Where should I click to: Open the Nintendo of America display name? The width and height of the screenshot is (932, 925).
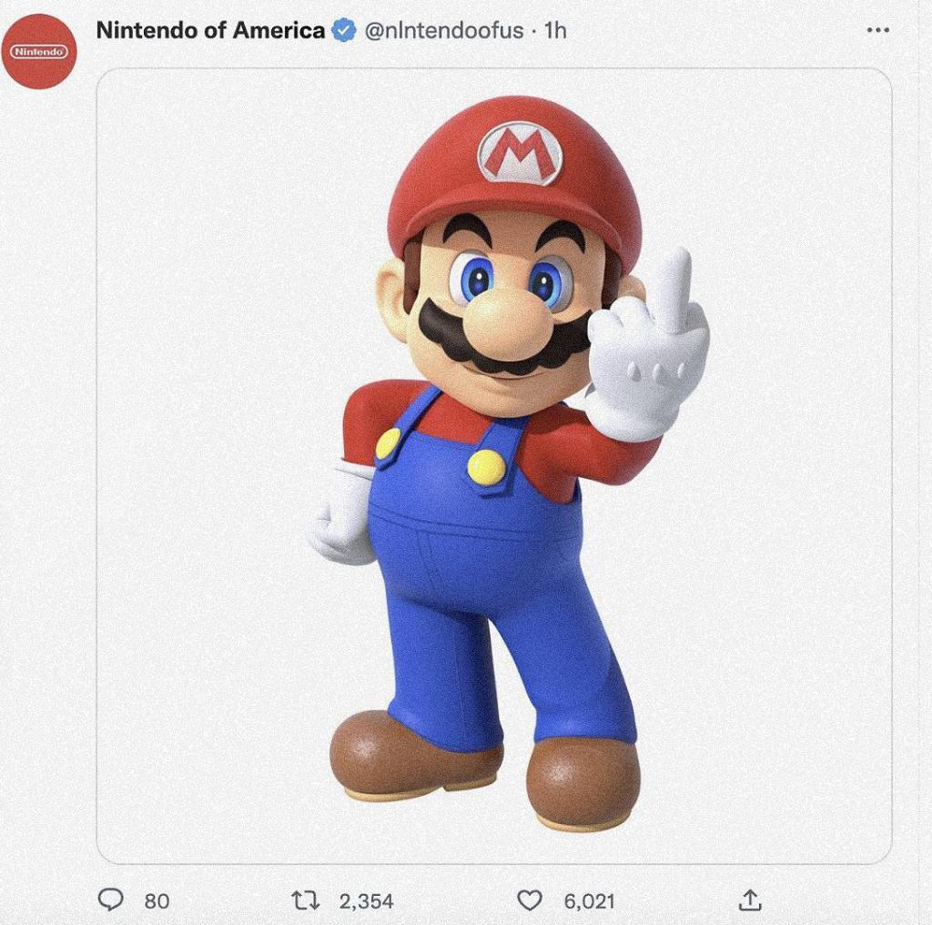(x=210, y=31)
